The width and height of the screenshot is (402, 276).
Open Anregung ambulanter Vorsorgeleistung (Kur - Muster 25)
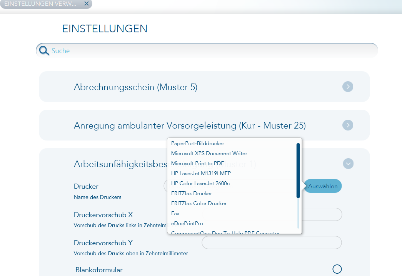coord(190,125)
